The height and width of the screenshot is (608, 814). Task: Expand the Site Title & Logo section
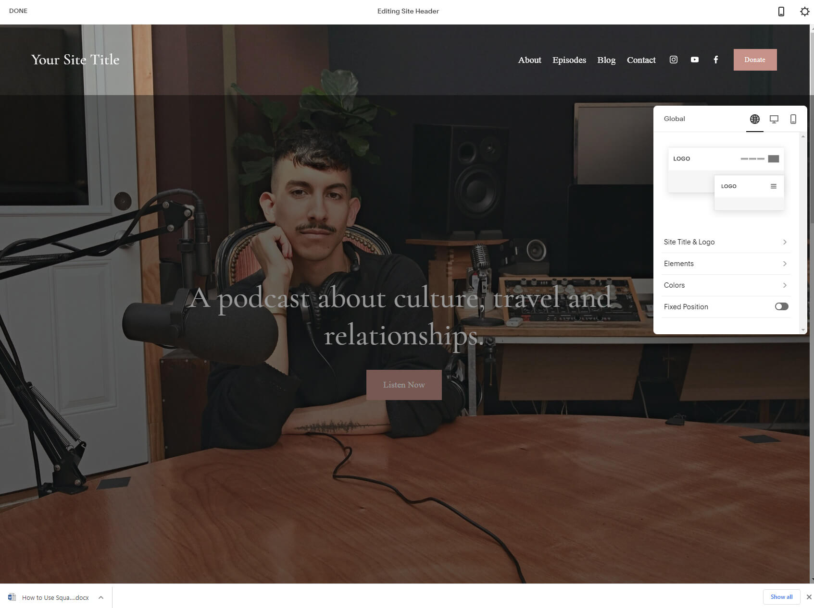[x=726, y=242]
